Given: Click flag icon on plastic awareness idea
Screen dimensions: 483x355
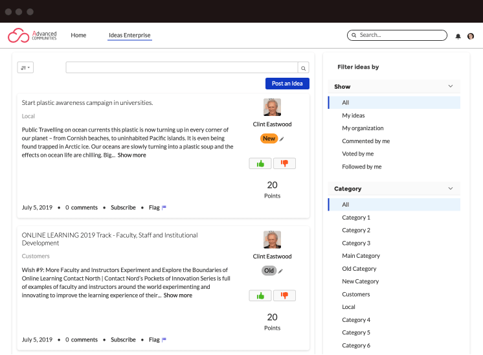Looking at the screenshot, I should (x=164, y=207).
